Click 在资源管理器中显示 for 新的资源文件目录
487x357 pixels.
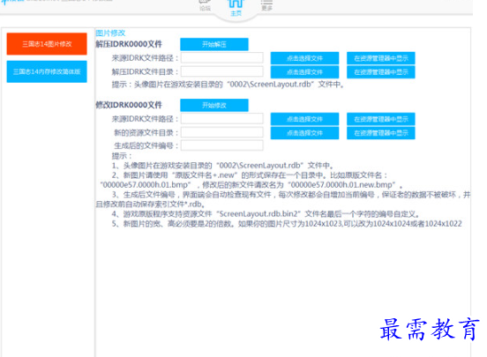coord(381,133)
